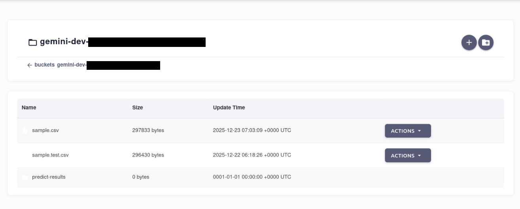The height and width of the screenshot is (209, 520).
Task: Open the predict-results folder
Action: (x=49, y=177)
